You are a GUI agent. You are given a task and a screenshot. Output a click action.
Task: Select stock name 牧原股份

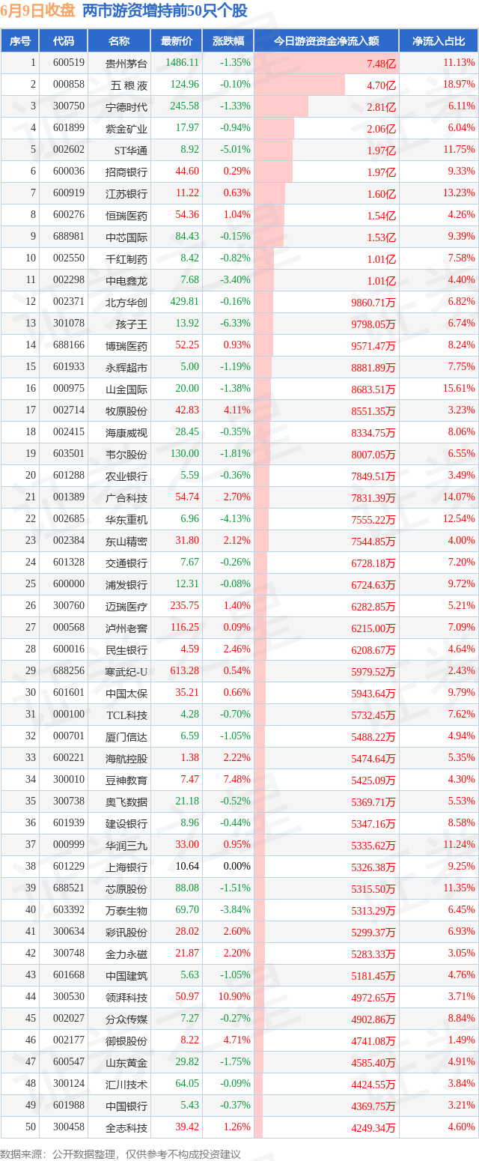(126, 411)
